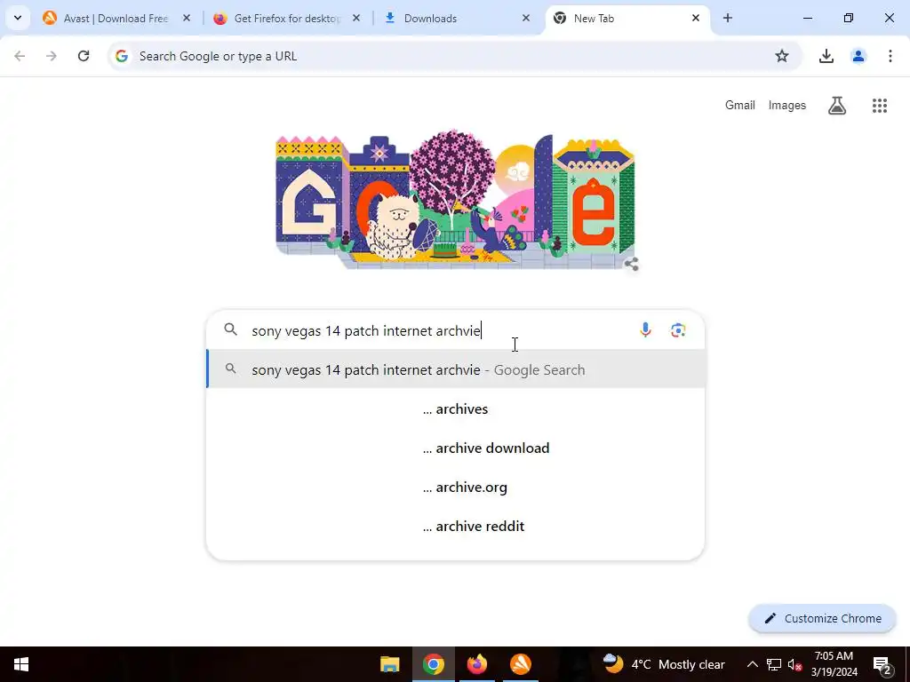Switch to the Get Firefox for desktop tab
The image size is (910, 682).
tap(287, 19)
